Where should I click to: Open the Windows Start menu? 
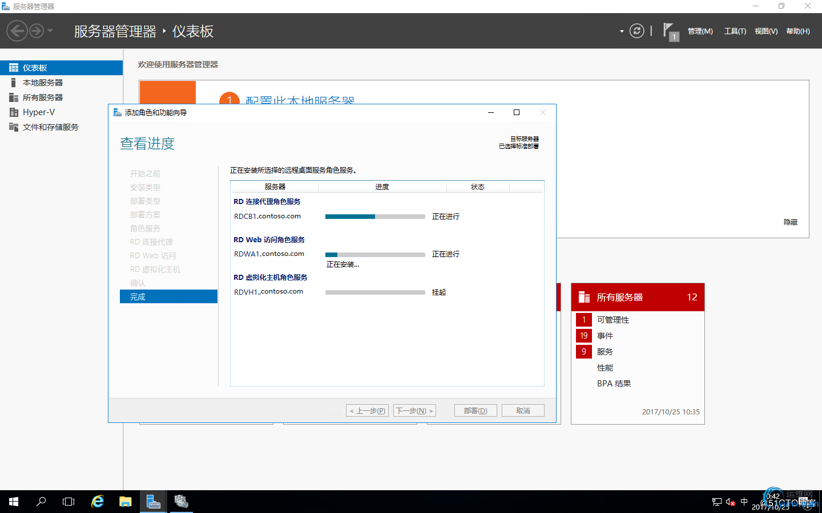coord(14,502)
